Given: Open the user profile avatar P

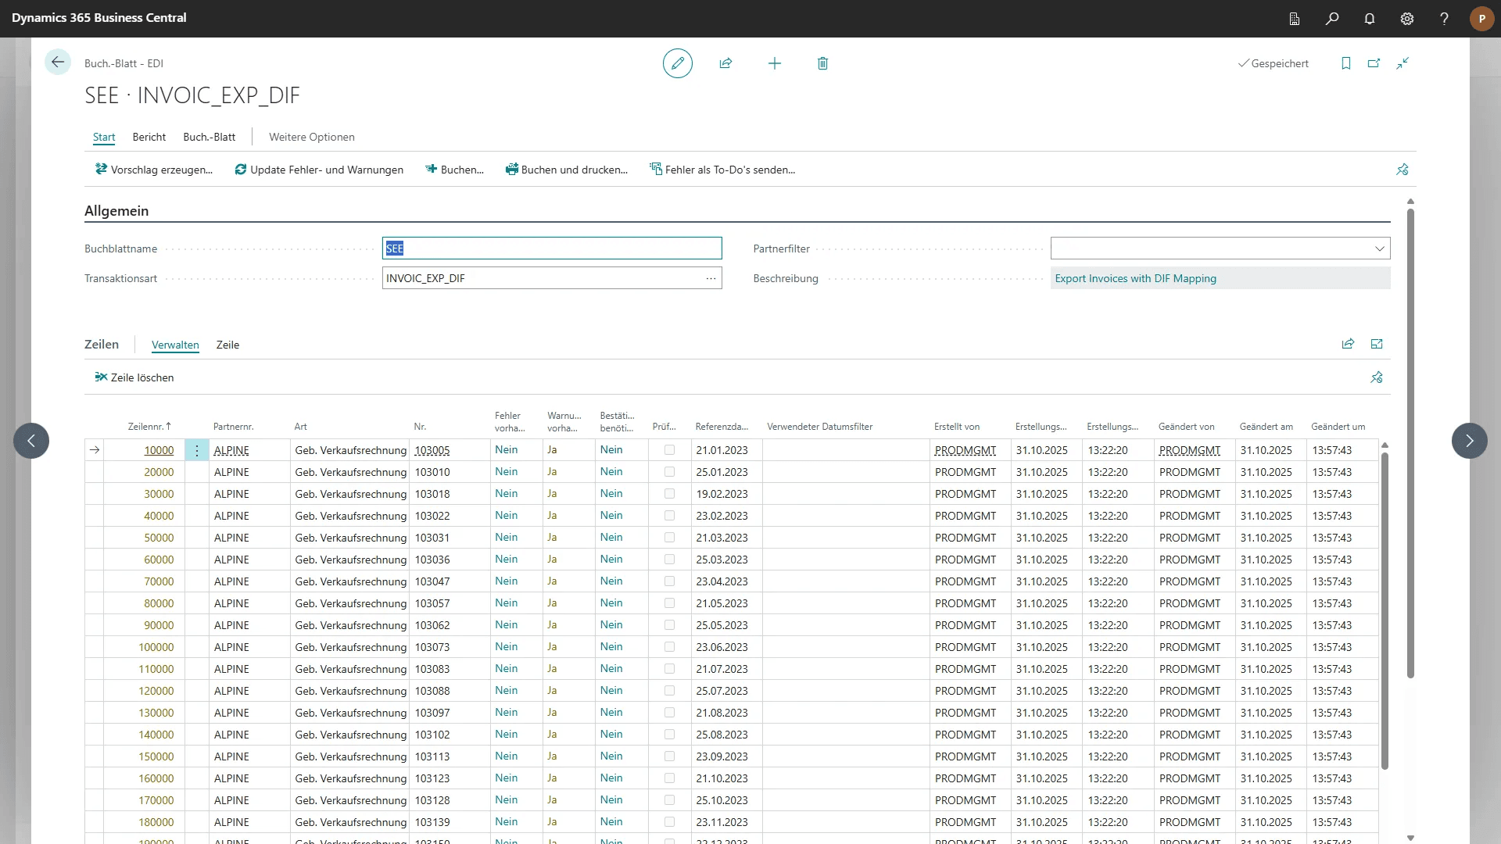Looking at the screenshot, I should tap(1481, 19).
